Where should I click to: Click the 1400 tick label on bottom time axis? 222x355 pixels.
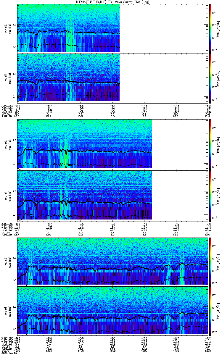(81, 351)
